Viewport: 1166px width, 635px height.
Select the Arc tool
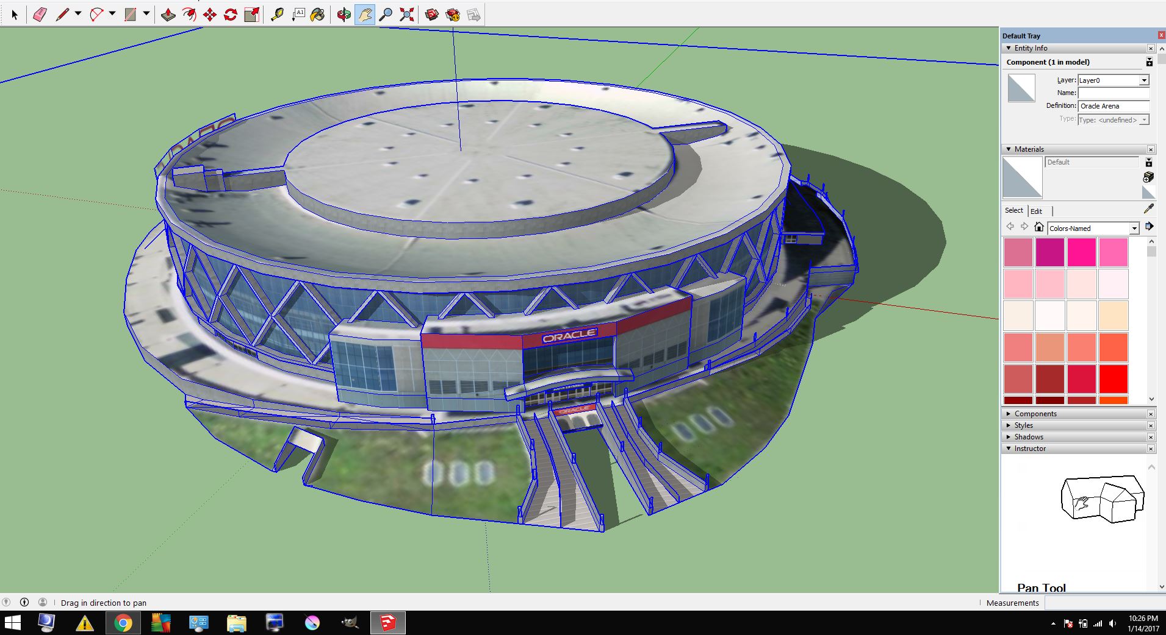coord(96,15)
